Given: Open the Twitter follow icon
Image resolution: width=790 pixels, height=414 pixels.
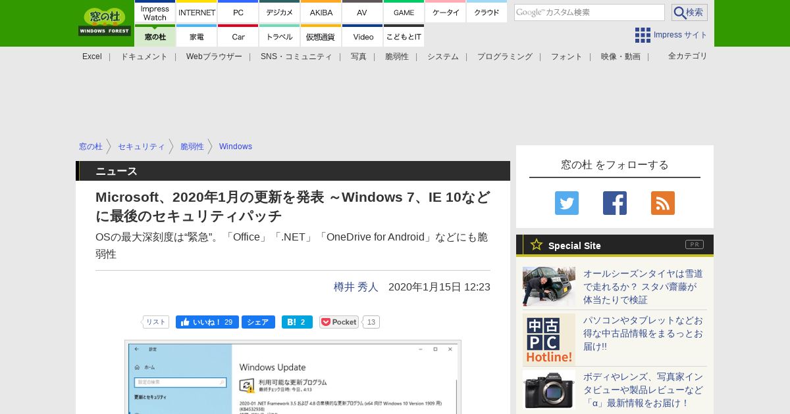Looking at the screenshot, I should tap(567, 203).
